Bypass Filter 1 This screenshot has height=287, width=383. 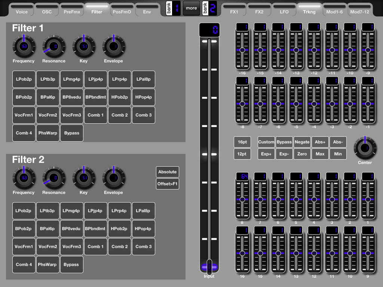(72, 133)
